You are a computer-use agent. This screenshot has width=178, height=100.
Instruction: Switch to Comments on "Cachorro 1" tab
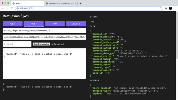click(61, 4)
